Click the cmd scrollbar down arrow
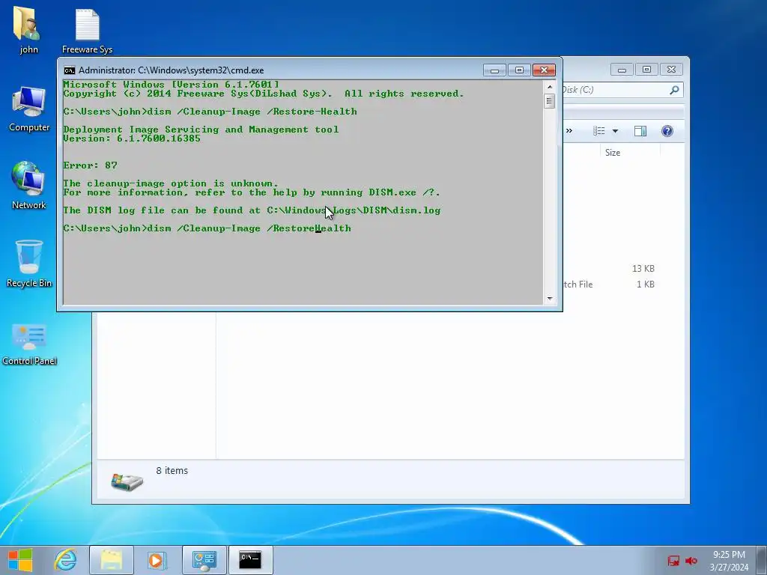This screenshot has height=575, width=767. point(550,298)
